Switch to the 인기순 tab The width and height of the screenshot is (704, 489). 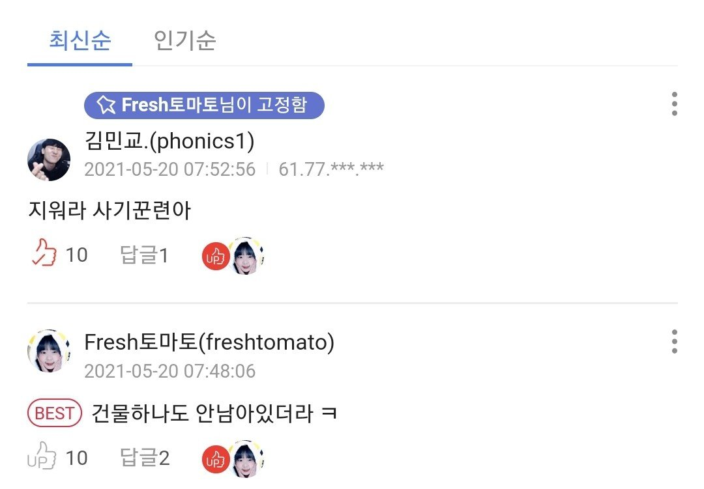[184, 41]
